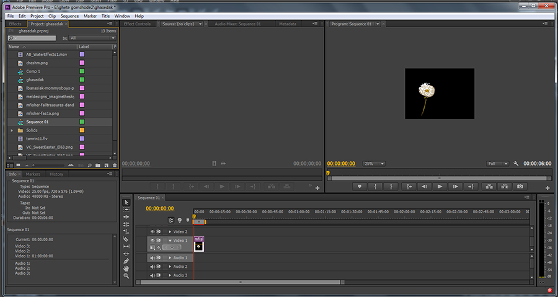
Task: Select the Selection arrow tool
Action: (x=126, y=202)
